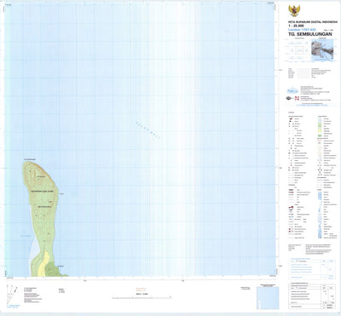Click the red and white square logo
The image size is (341, 316).
coord(297,98)
